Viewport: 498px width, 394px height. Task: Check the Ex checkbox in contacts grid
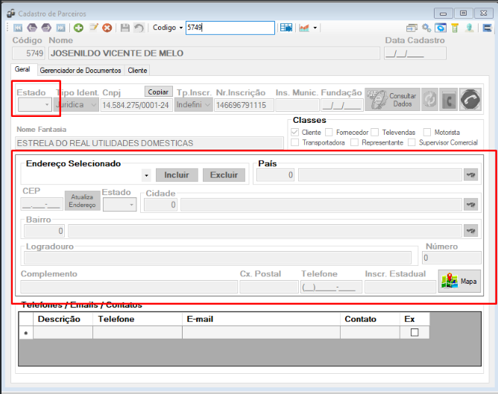415,332
